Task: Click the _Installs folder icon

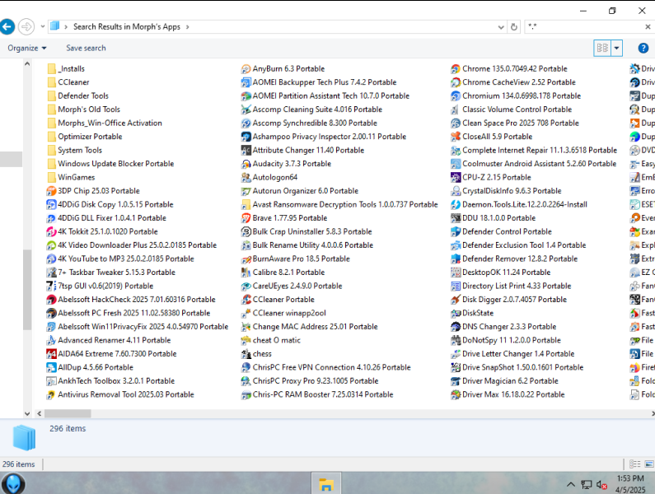Action: click(x=51, y=69)
